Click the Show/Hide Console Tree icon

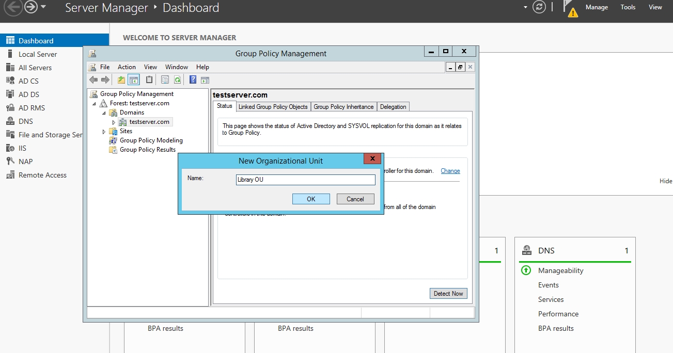click(x=134, y=80)
